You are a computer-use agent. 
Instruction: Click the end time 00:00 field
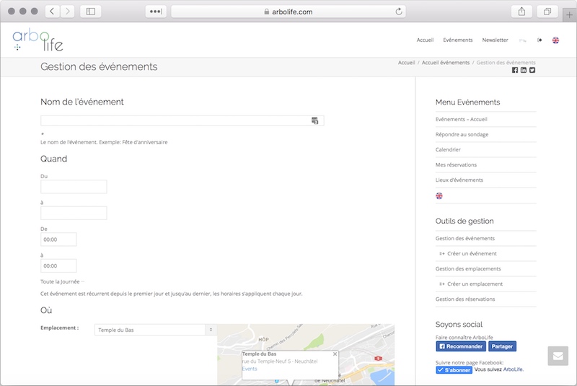coord(58,266)
